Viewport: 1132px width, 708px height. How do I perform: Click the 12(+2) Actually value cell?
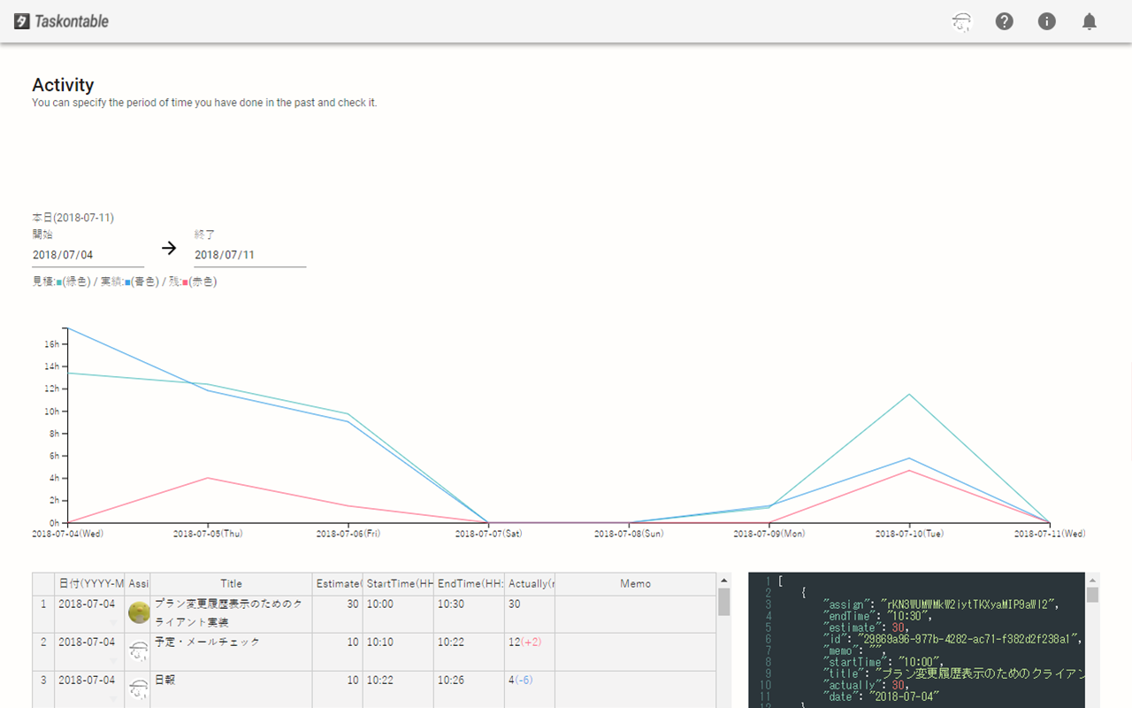coord(526,642)
